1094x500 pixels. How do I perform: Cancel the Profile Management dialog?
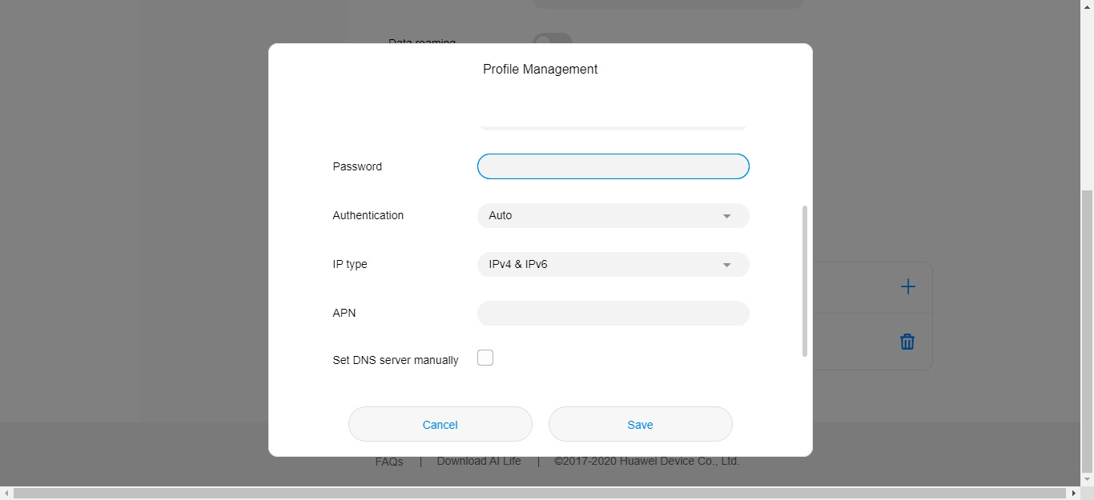click(x=440, y=424)
